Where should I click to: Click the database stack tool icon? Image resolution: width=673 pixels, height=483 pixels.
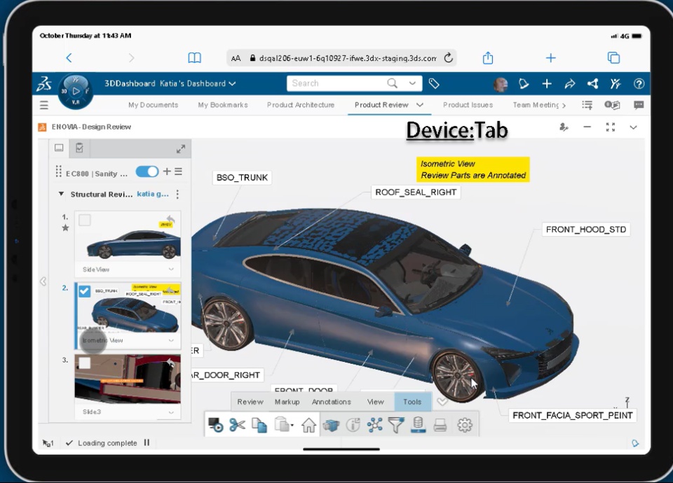click(418, 425)
